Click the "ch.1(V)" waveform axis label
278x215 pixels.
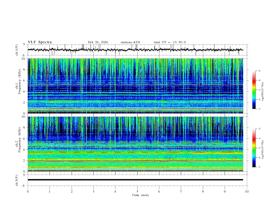[x=17, y=50]
